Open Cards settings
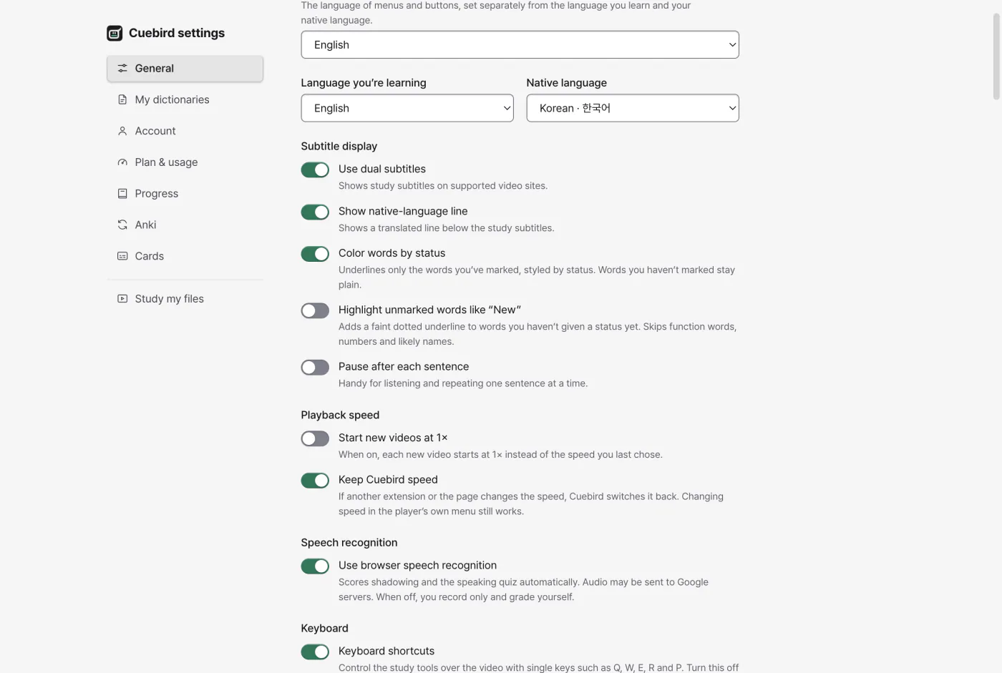1002x673 pixels. click(185, 256)
